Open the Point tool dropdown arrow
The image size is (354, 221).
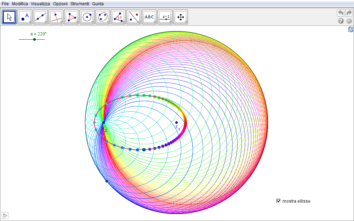30,22
